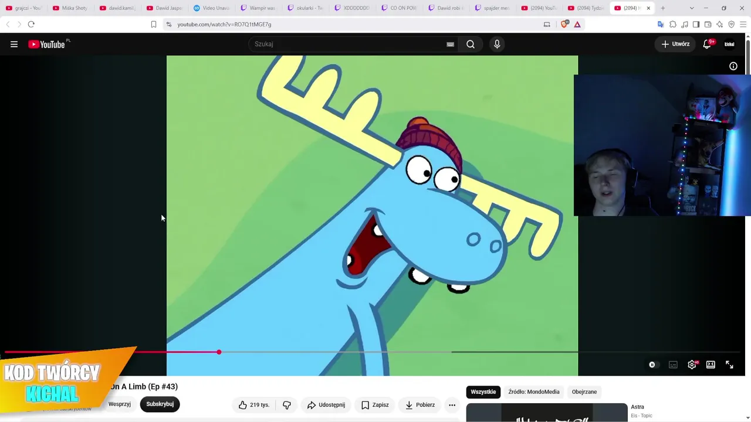Open Brave Shields lion icon
Screen dimensions: 751x422
pyautogui.click(x=565, y=24)
